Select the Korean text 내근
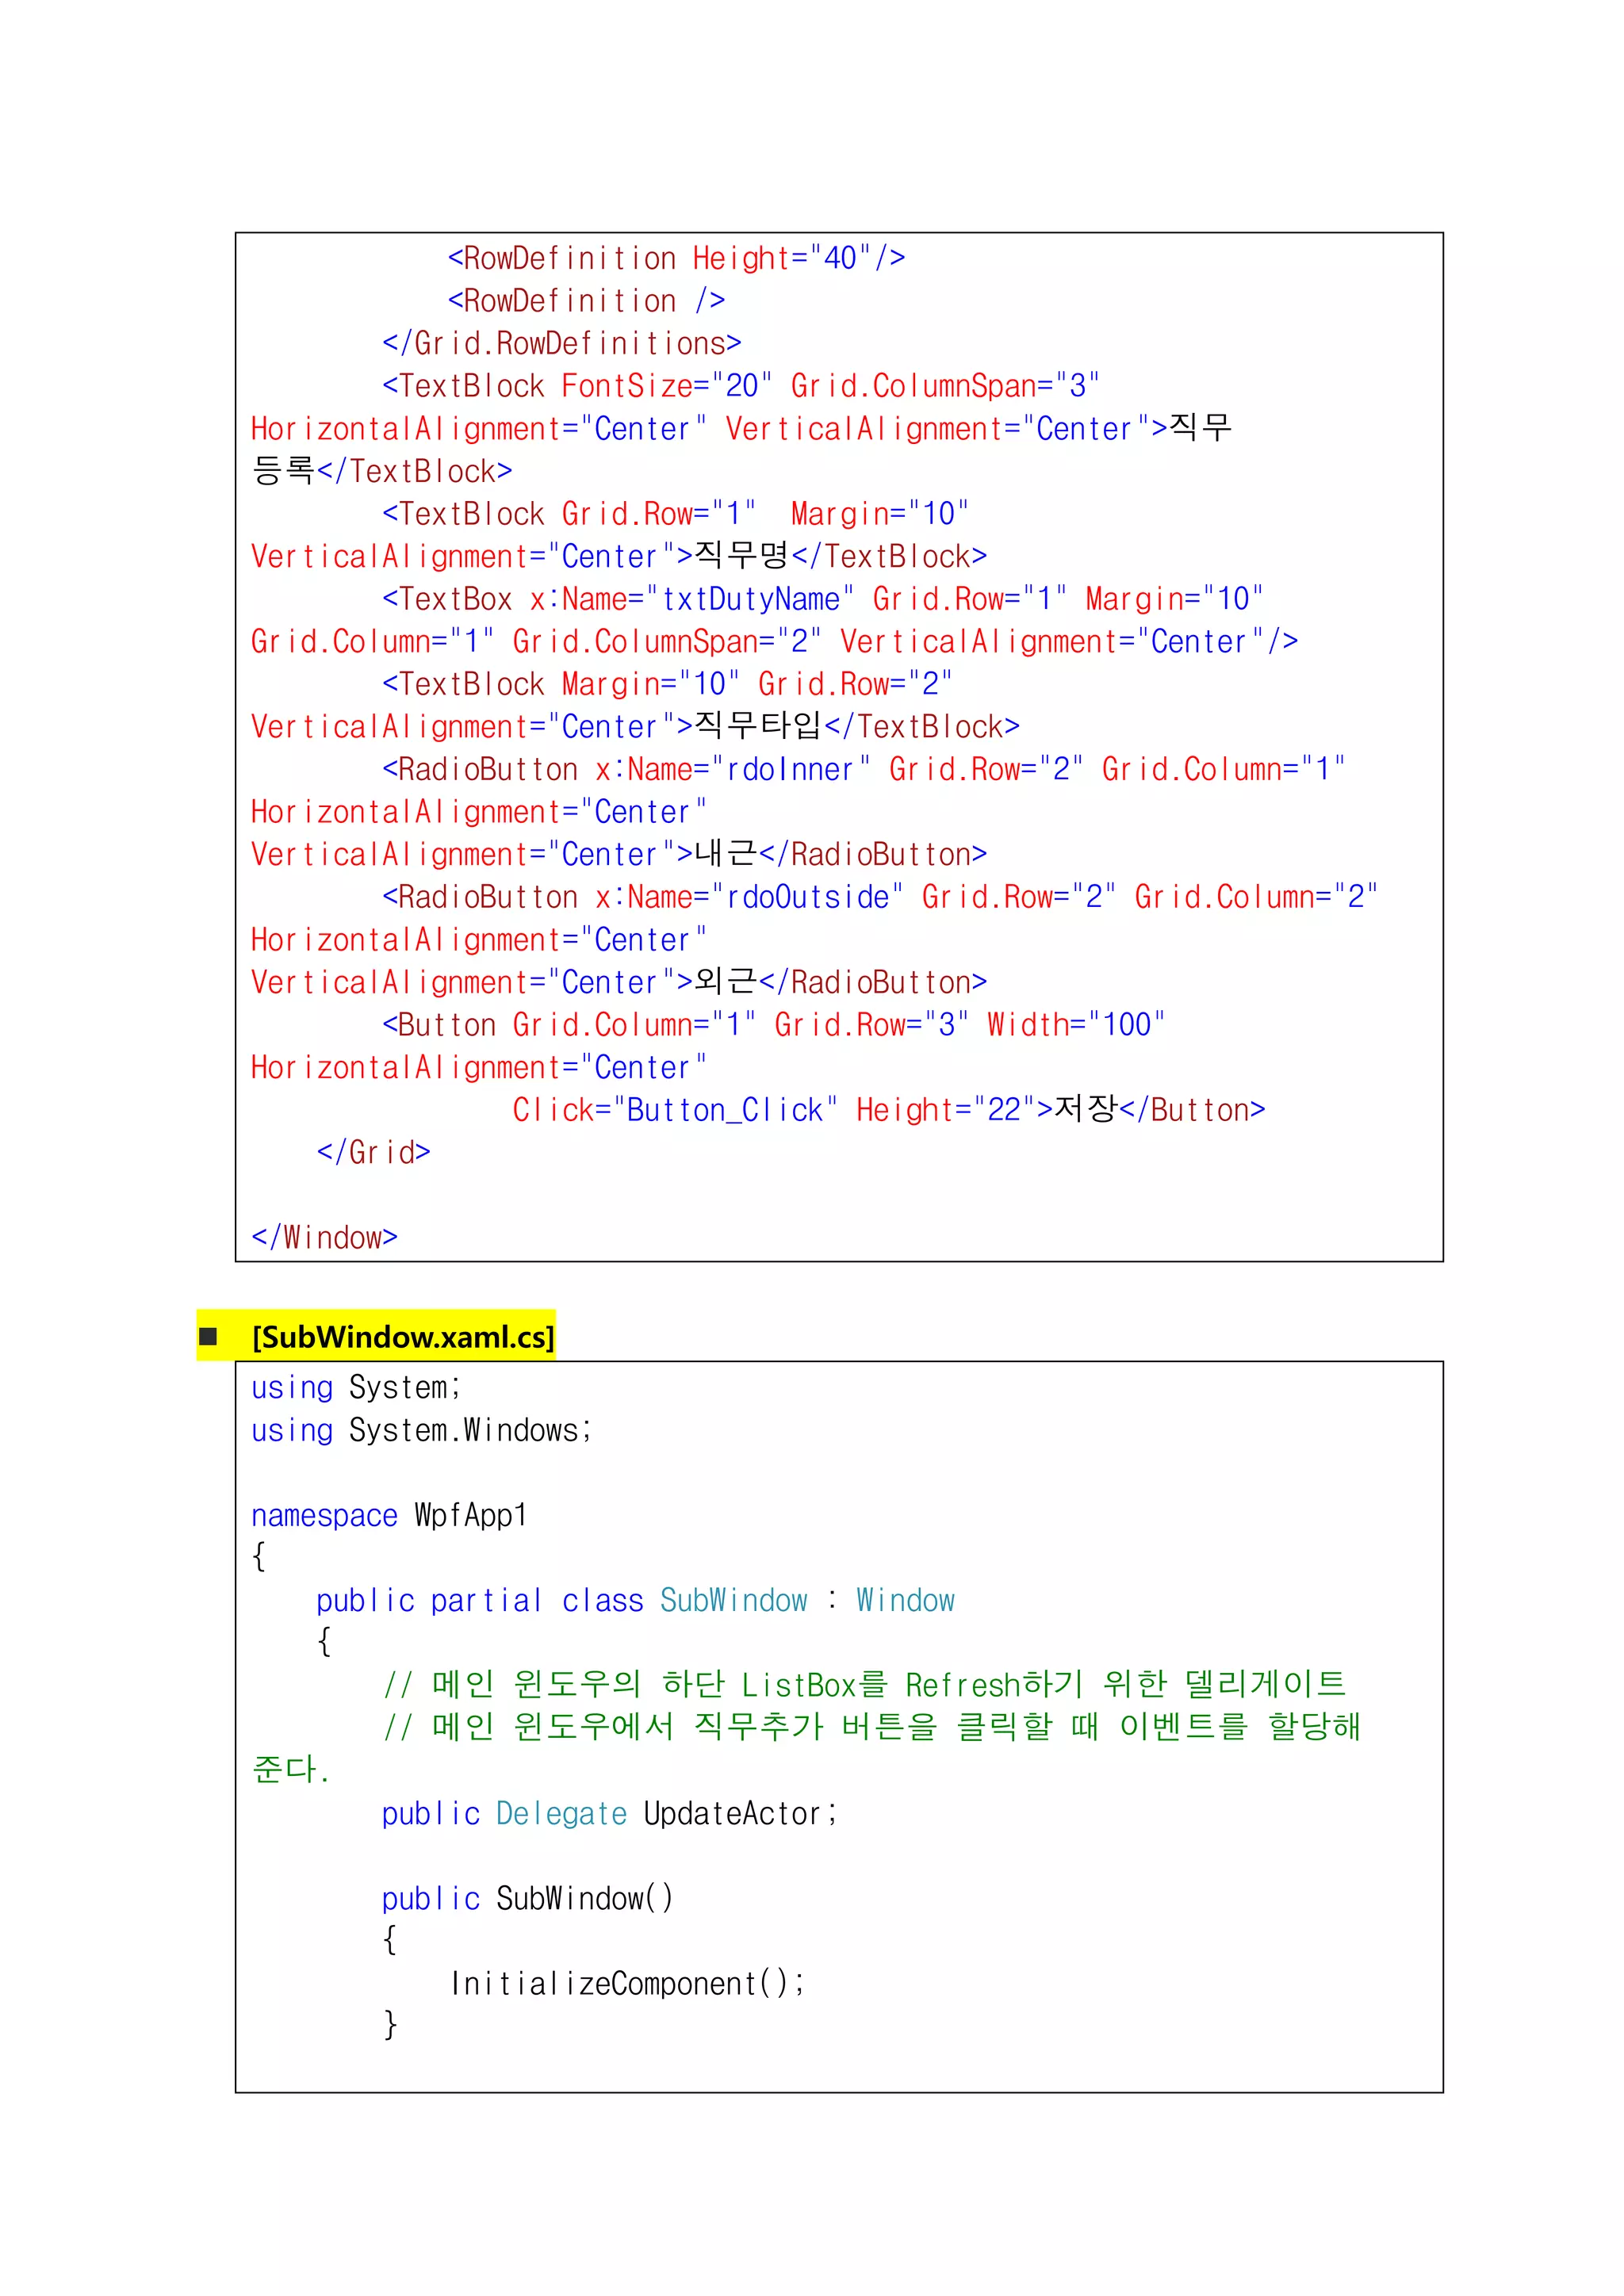This screenshot has width=1624, height=2296. [725, 853]
